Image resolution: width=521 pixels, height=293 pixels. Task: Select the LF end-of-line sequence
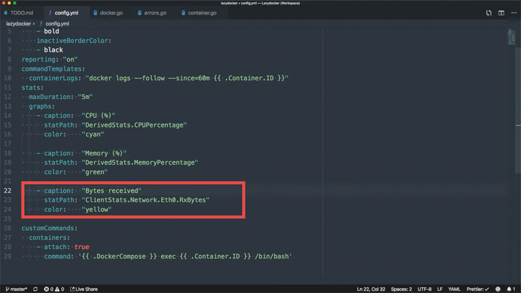(439, 289)
